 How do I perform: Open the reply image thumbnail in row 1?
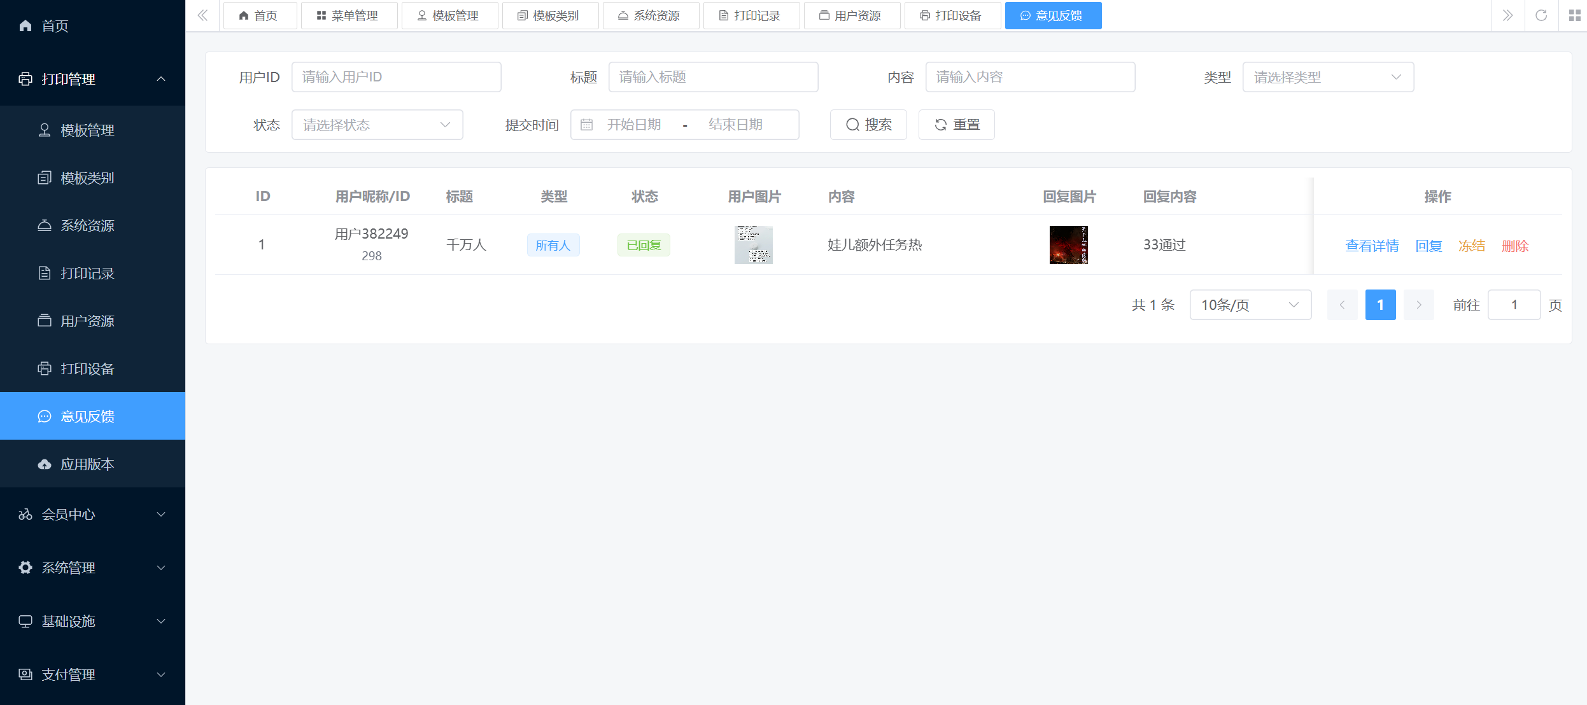[x=1069, y=245]
